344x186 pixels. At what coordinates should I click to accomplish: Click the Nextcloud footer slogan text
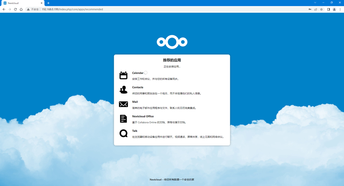click(172, 179)
